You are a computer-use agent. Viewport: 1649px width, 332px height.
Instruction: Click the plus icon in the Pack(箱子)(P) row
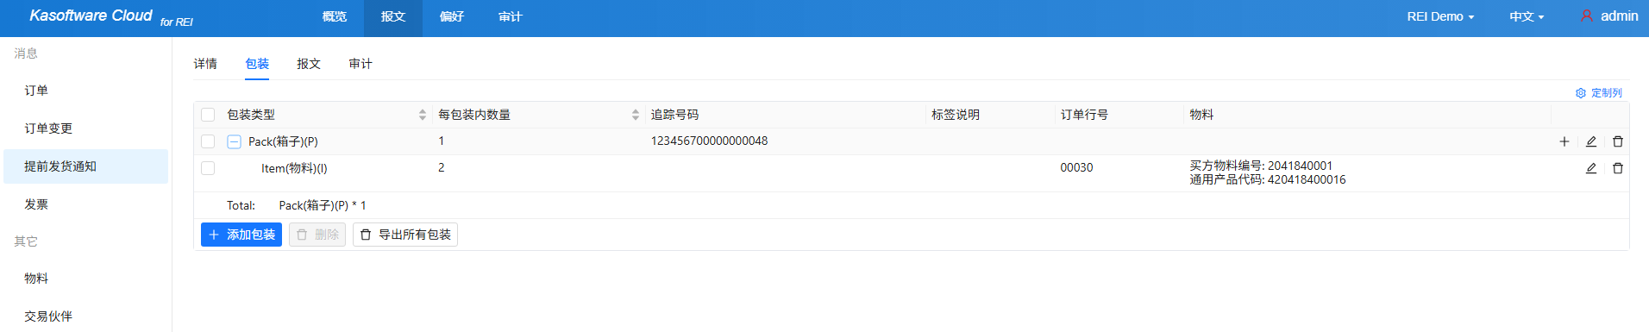1564,141
